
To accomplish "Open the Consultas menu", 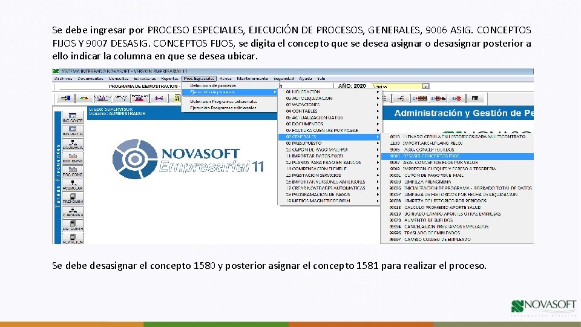I will (x=119, y=79).
